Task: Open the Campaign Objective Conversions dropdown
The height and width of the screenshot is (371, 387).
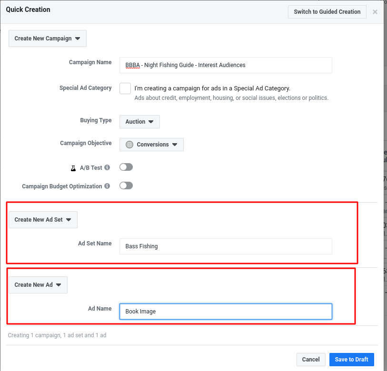Action: click(151, 145)
